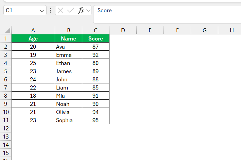This screenshot has width=241, height=160.
Task: Click the Score header cell
Action: 96,38
